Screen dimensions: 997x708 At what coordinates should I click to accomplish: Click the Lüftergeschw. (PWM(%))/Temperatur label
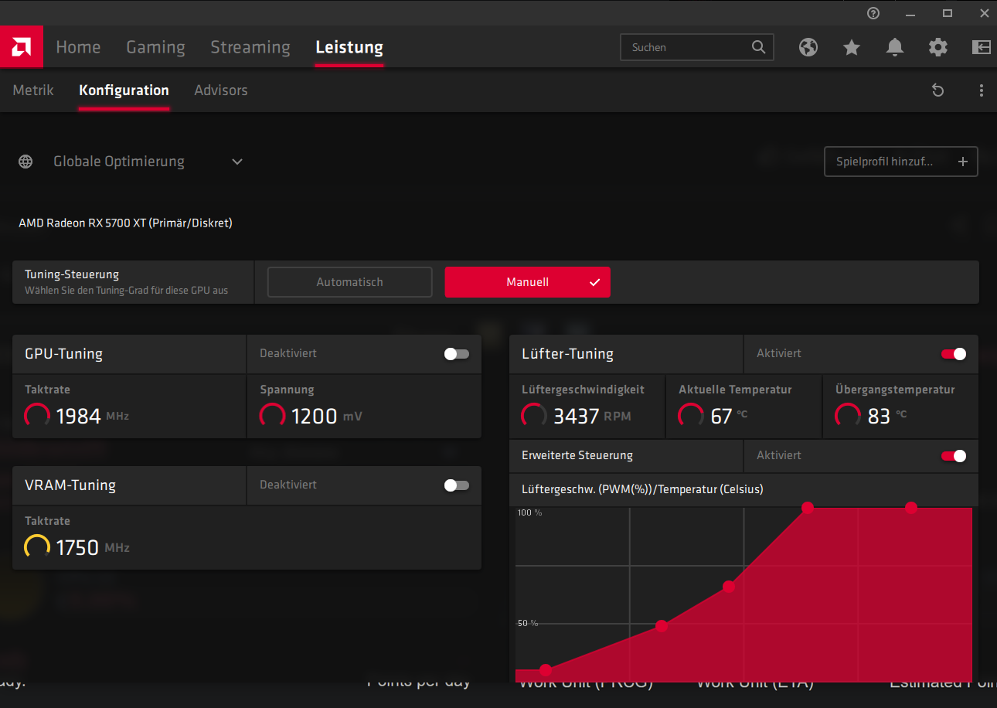[642, 489]
